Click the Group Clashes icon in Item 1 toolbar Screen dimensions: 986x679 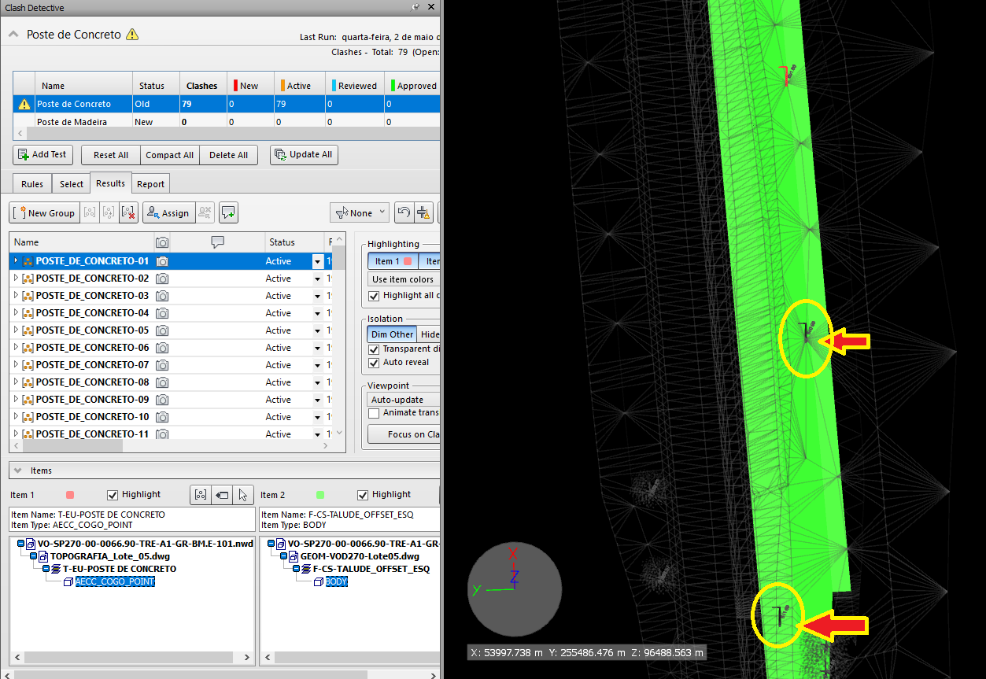point(201,495)
